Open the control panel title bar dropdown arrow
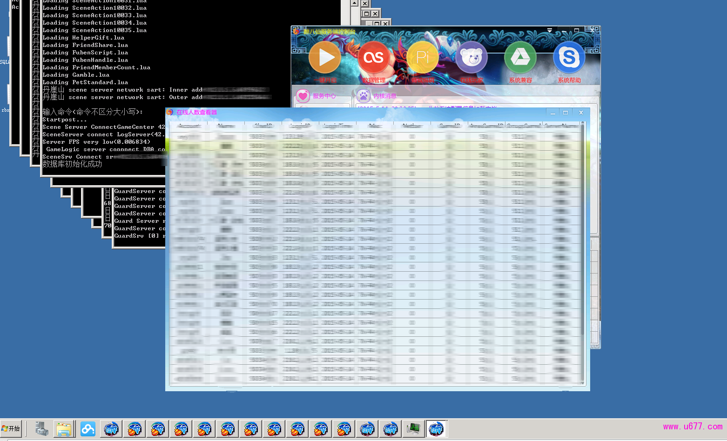The image size is (727, 441). (550, 30)
